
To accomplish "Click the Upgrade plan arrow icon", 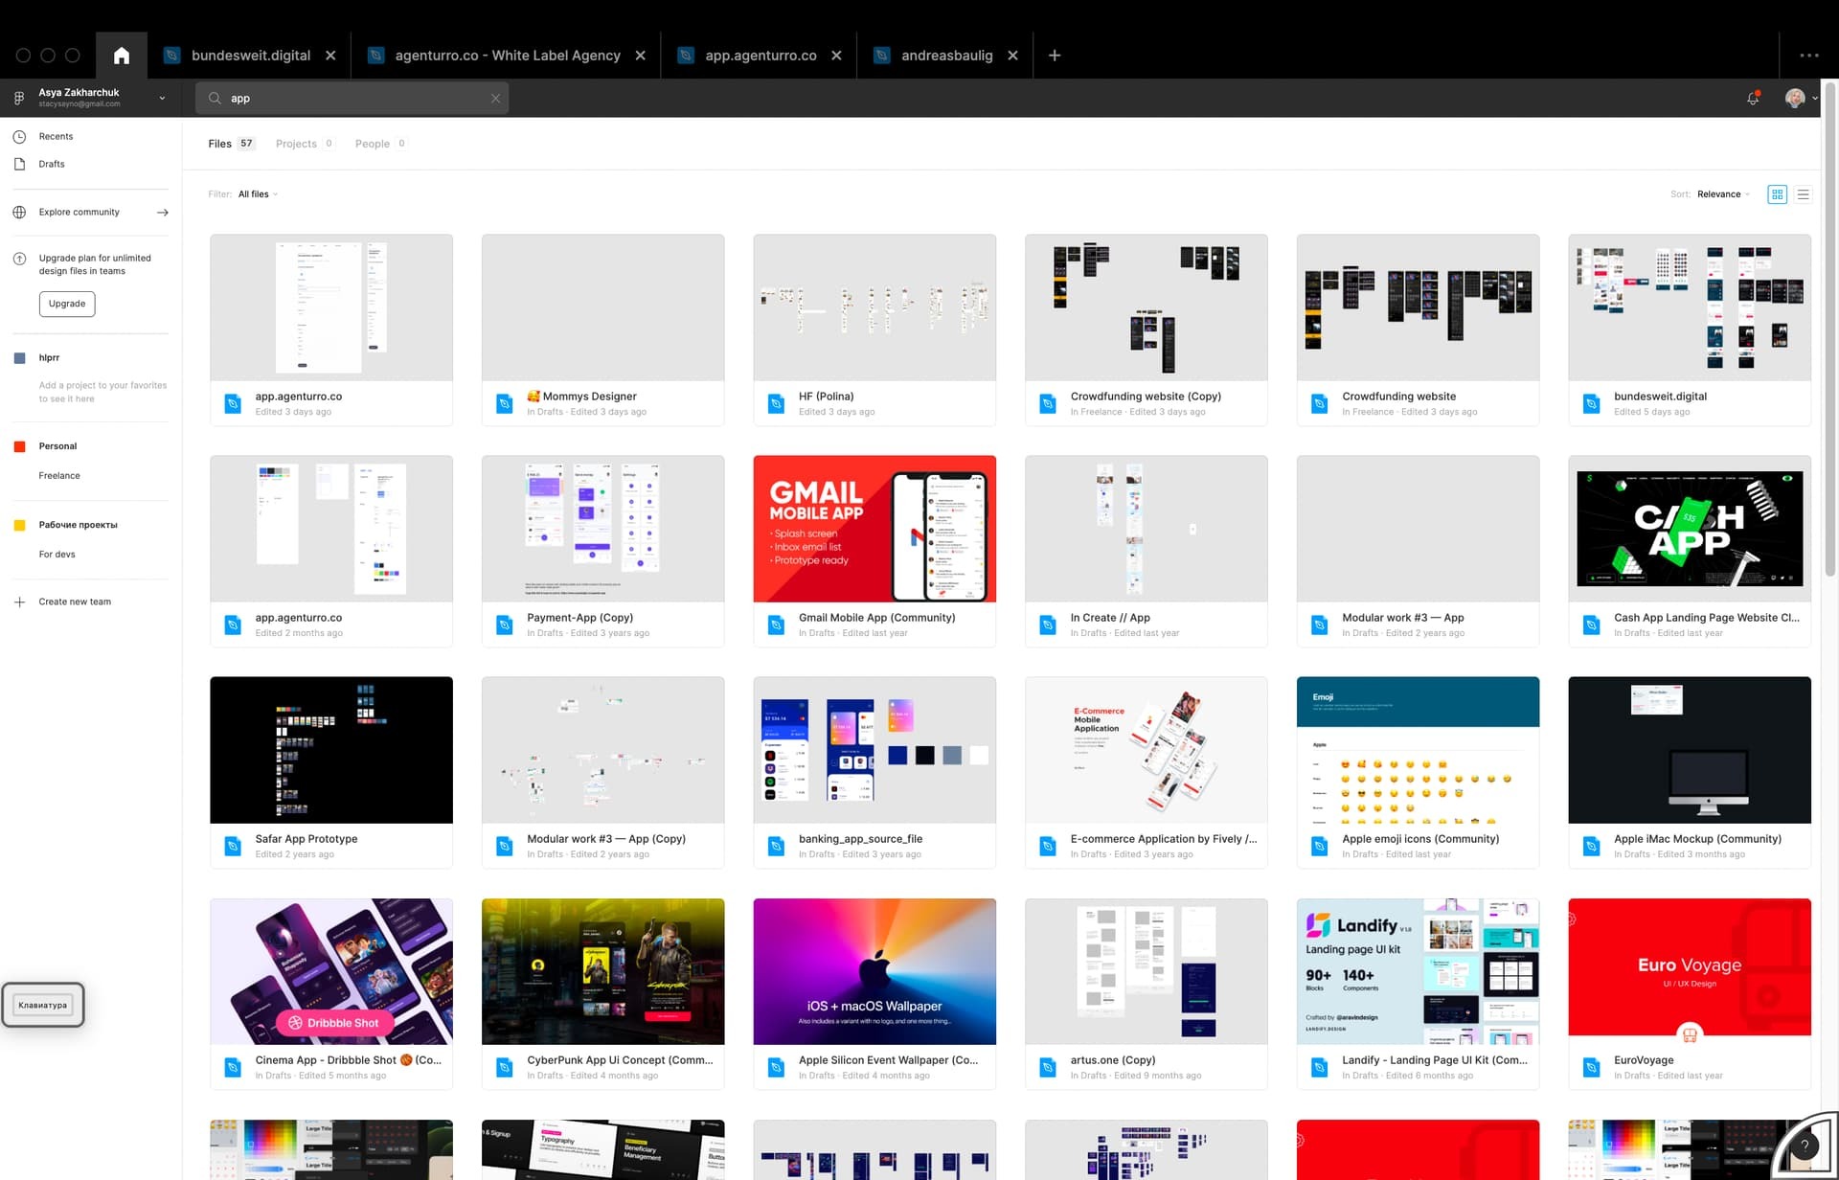I will [x=19, y=259].
